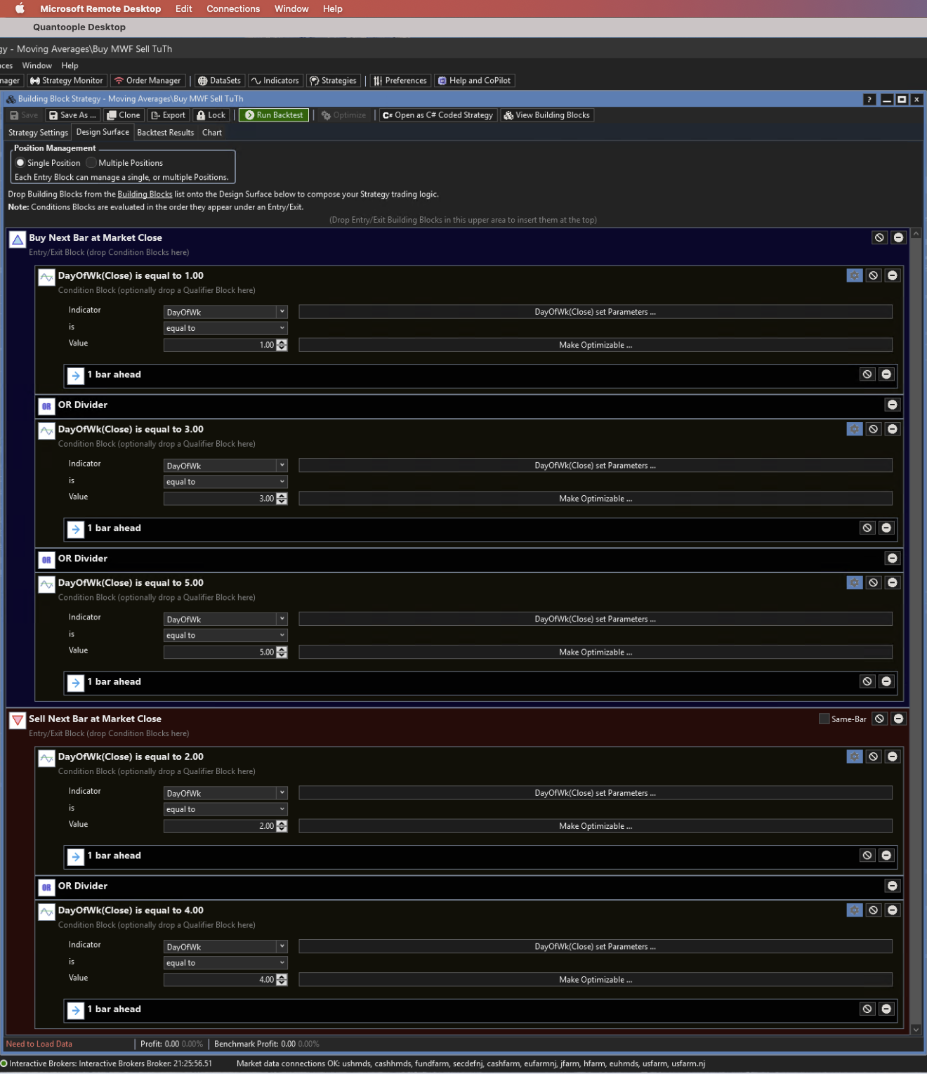Open the Building Blocks list link
927x1074 pixels.
pos(145,195)
